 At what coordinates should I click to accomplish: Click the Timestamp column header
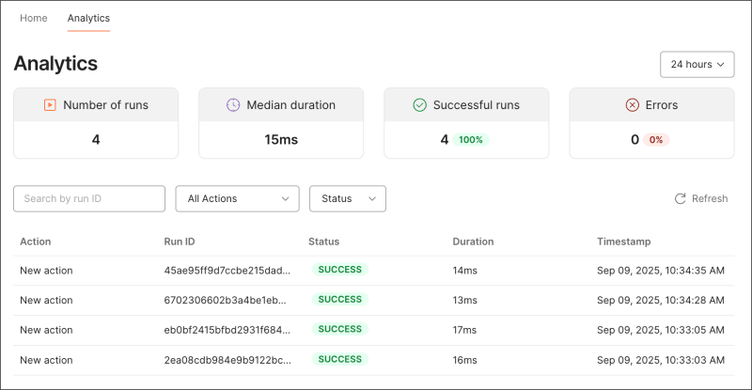[622, 242]
